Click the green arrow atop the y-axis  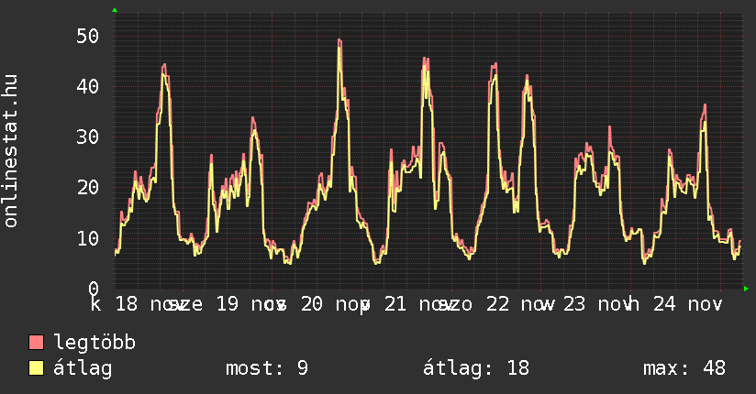coord(115,10)
